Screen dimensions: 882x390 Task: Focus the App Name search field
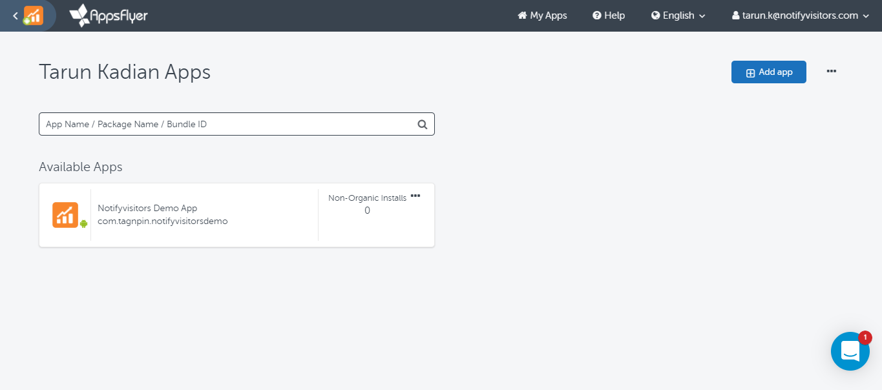tap(236, 124)
